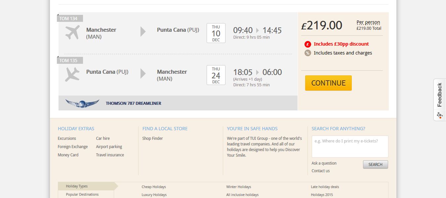The width and height of the screenshot is (446, 198).
Task: Click the percent taxes and charges icon
Action: pos(308,53)
